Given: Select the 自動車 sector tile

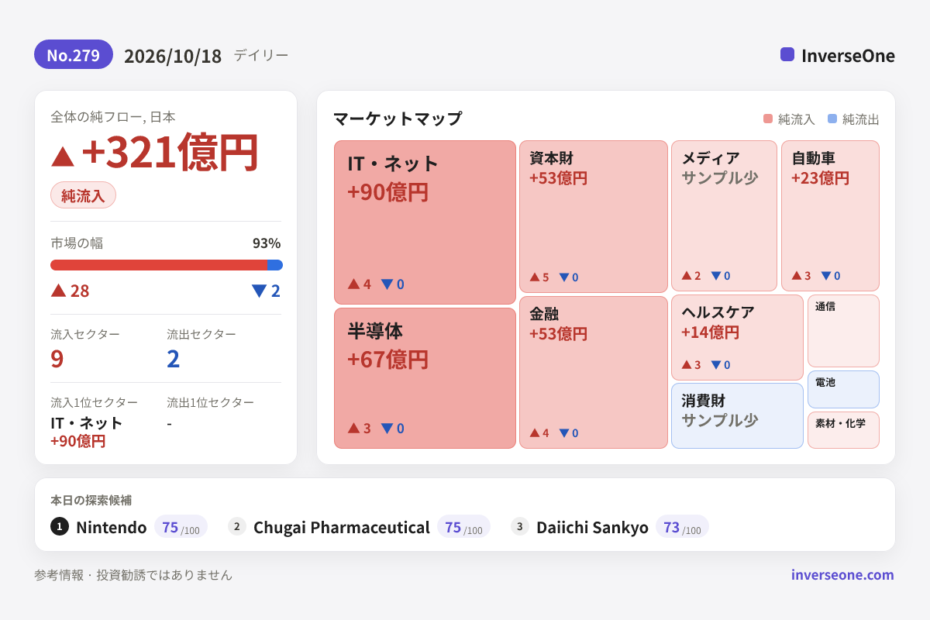Looking at the screenshot, I should coord(830,215).
